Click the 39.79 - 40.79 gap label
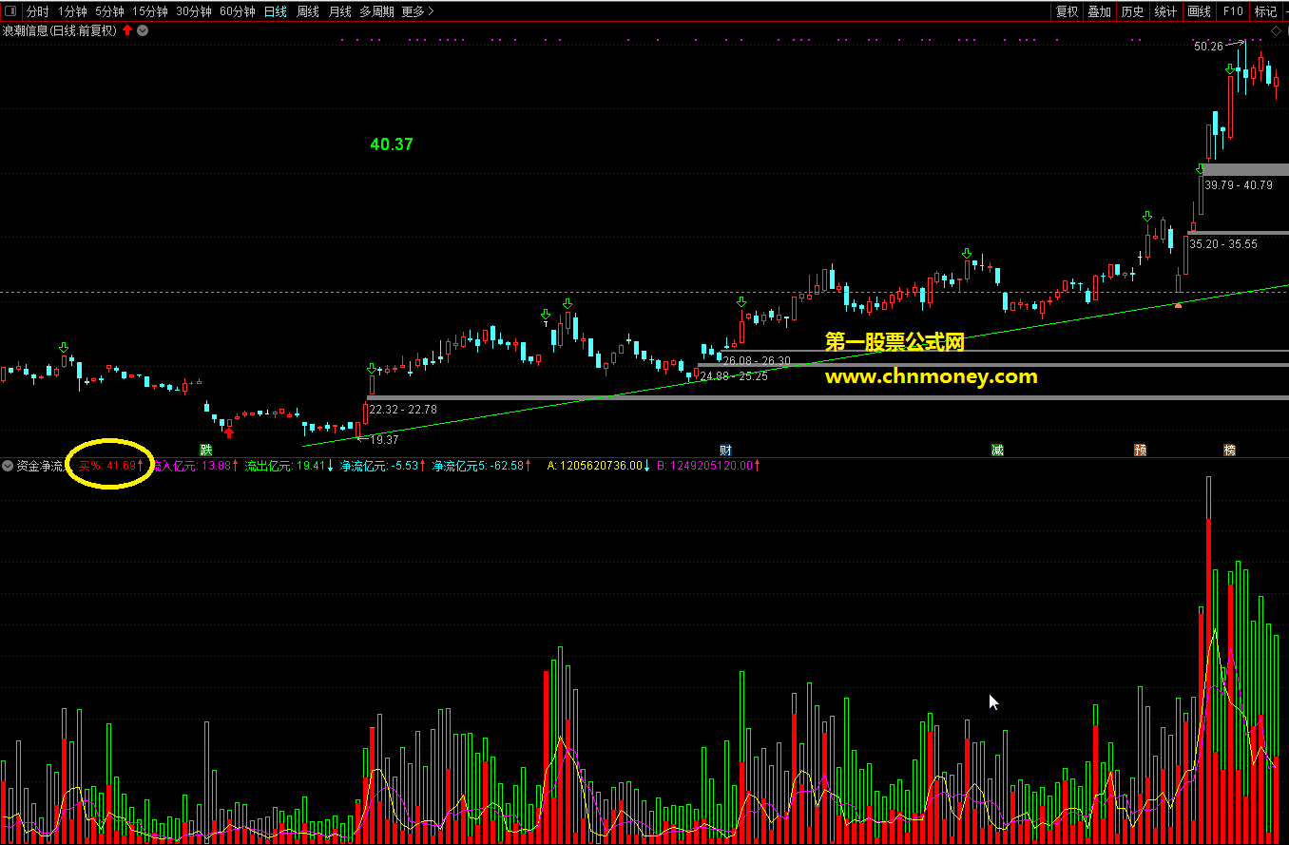The width and height of the screenshot is (1289, 845). [1238, 185]
